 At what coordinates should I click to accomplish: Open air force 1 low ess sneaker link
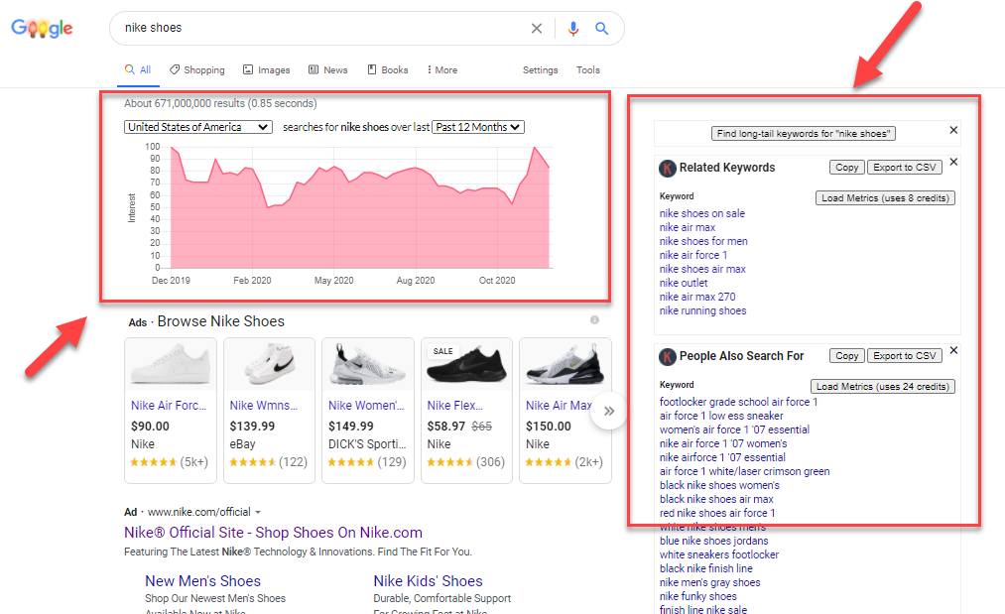(x=721, y=416)
